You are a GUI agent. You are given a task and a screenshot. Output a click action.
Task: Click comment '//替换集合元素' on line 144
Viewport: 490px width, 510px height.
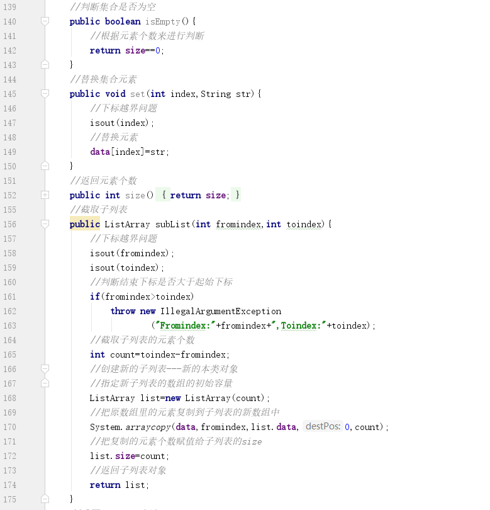(103, 79)
